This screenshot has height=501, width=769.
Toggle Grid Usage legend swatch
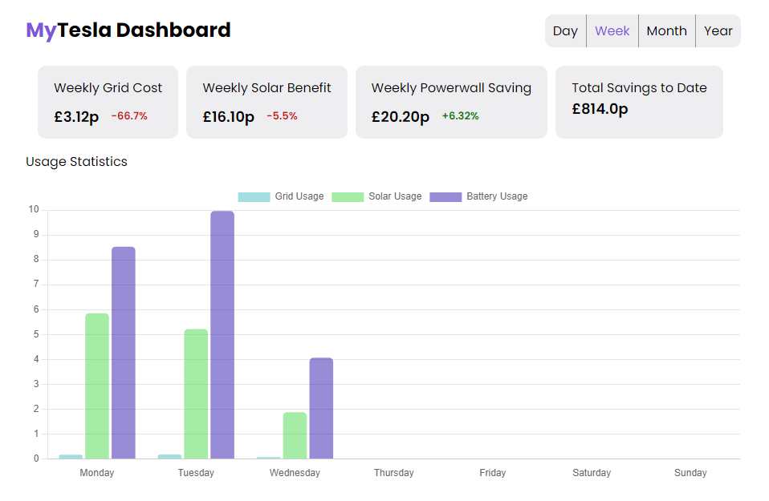click(x=254, y=197)
